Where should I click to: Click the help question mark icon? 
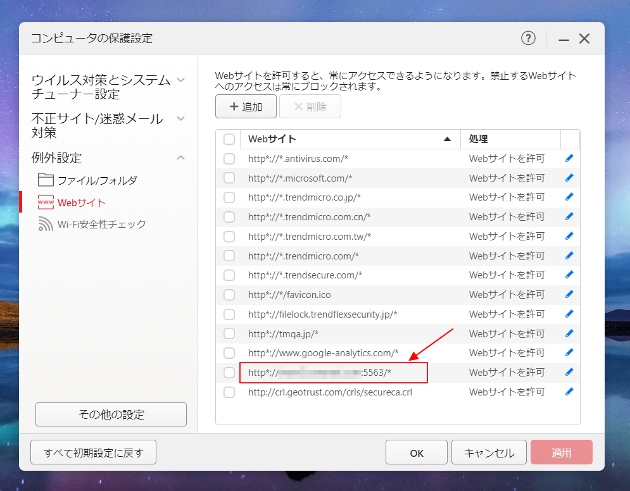pyautogui.click(x=528, y=39)
